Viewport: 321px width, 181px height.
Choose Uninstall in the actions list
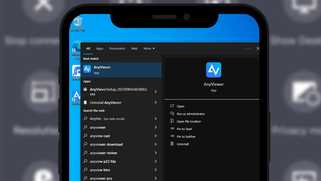pyautogui.click(x=183, y=144)
